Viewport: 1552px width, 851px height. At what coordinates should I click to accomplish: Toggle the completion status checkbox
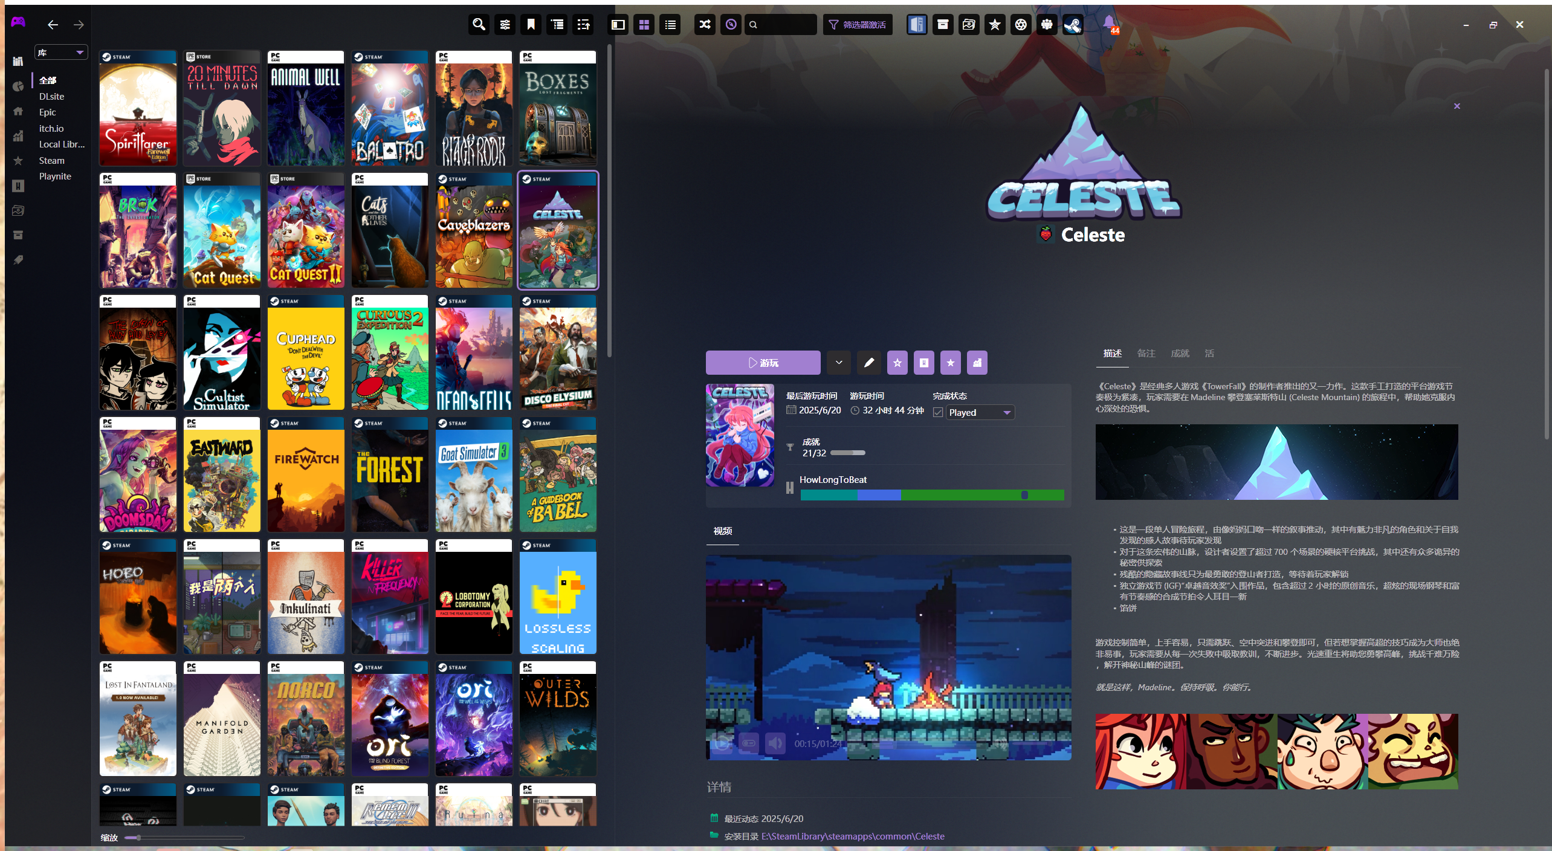[938, 412]
